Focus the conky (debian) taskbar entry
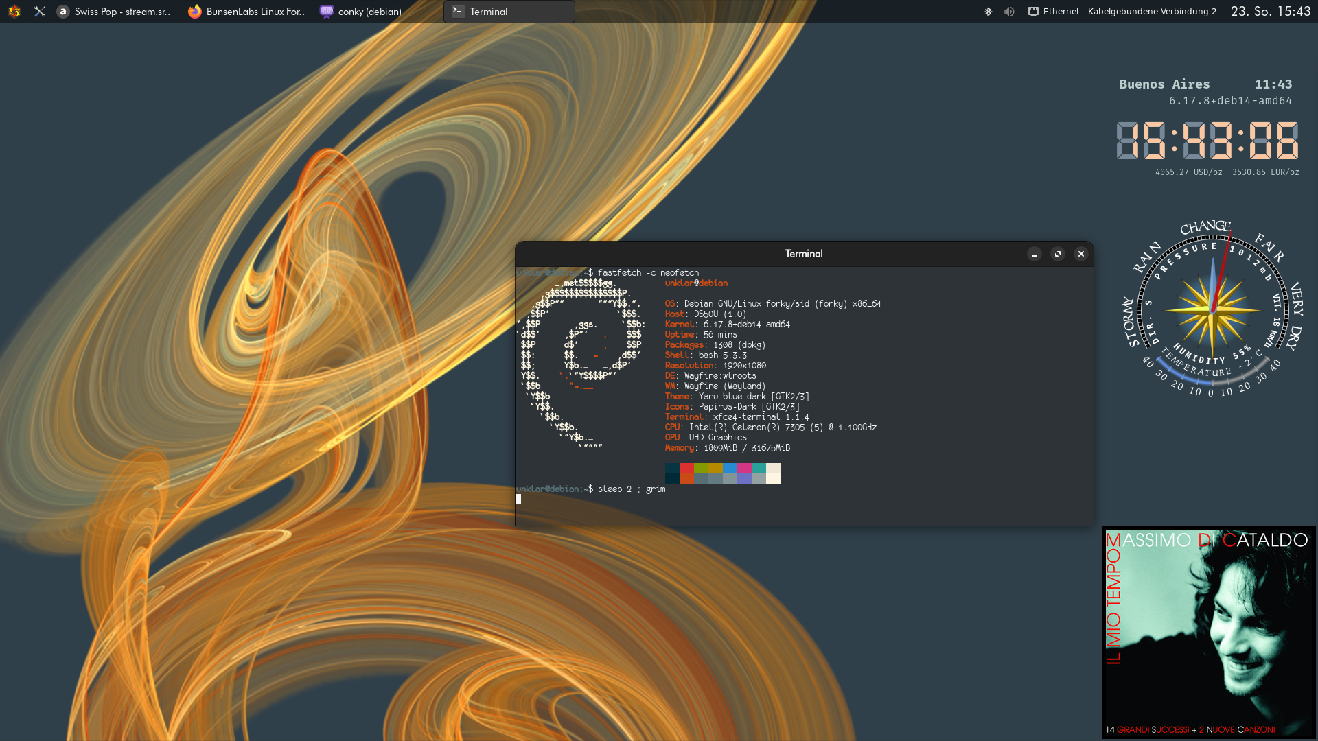This screenshot has width=1318, height=741. (x=361, y=12)
